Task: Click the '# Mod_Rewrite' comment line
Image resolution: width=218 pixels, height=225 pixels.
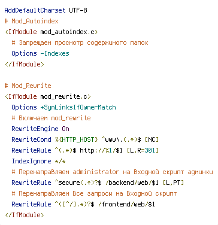Action: [x=28, y=86]
